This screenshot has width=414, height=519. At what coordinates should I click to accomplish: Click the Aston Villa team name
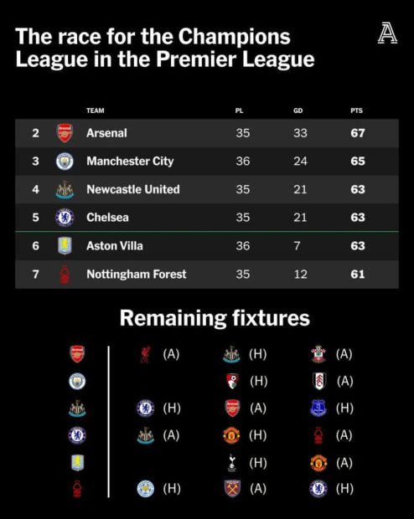click(x=115, y=245)
